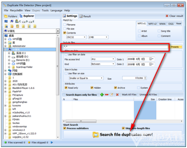187x148 pixels.
Task: Click the Date 2 calendar picker icon
Action: (x=151, y=64)
